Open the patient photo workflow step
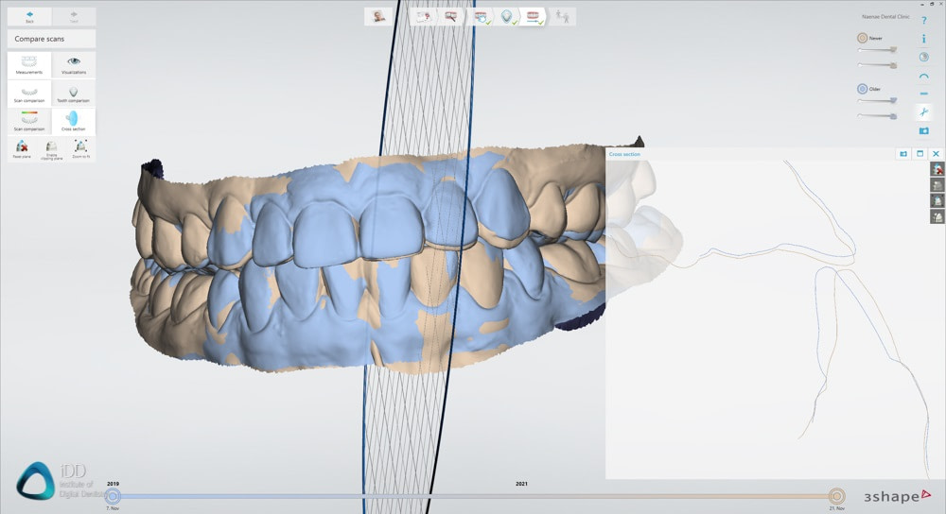 click(379, 16)
